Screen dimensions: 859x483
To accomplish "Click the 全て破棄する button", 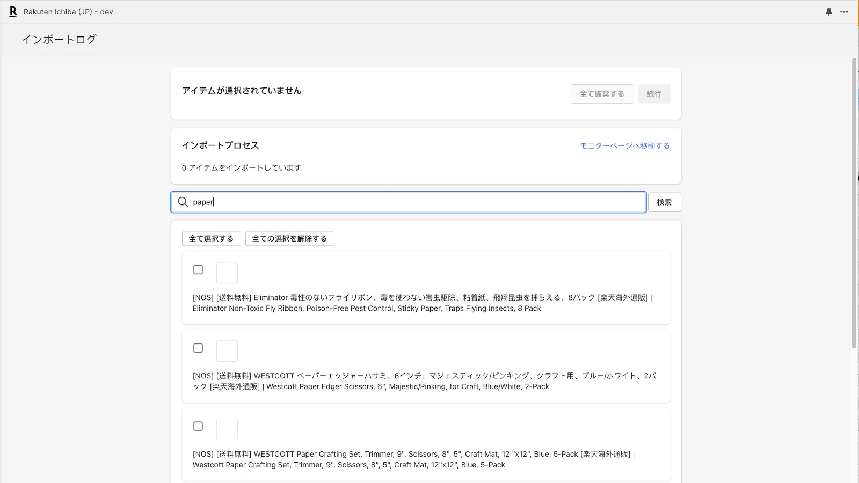I will [x=602, y=94].
